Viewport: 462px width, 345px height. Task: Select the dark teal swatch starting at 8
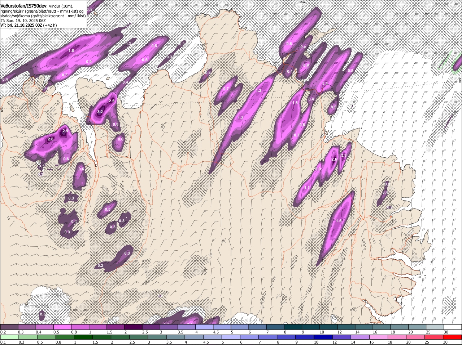(x=293, y=327)
